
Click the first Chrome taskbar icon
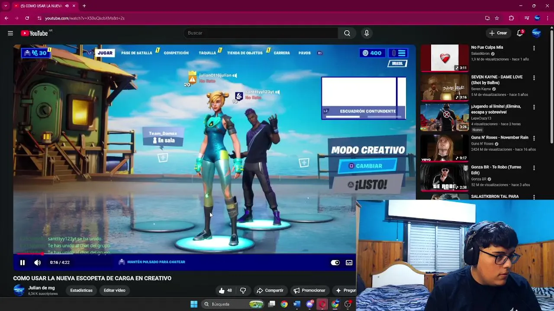[284, 304]
